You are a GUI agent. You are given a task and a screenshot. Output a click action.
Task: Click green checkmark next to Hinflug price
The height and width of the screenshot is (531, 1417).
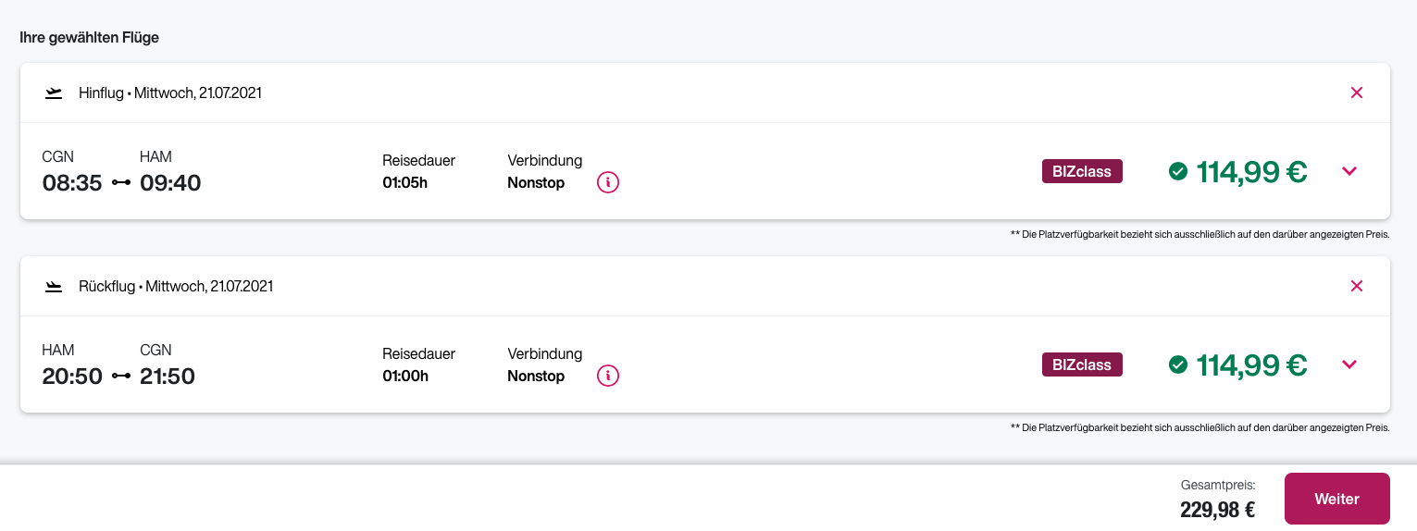pyautogui.click(x=1178, y=171)
